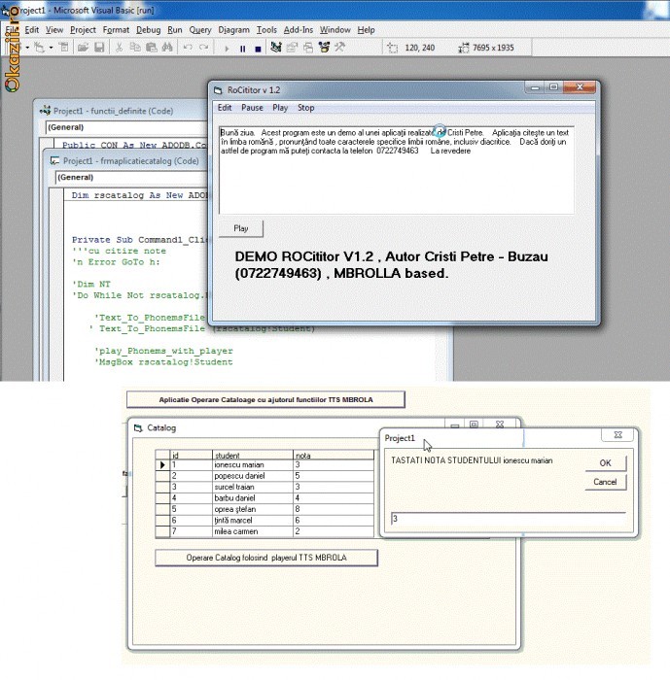Open the Form Layout Window icon
The height and width of the screenshot is (680, 670).
tap(308, 47)
